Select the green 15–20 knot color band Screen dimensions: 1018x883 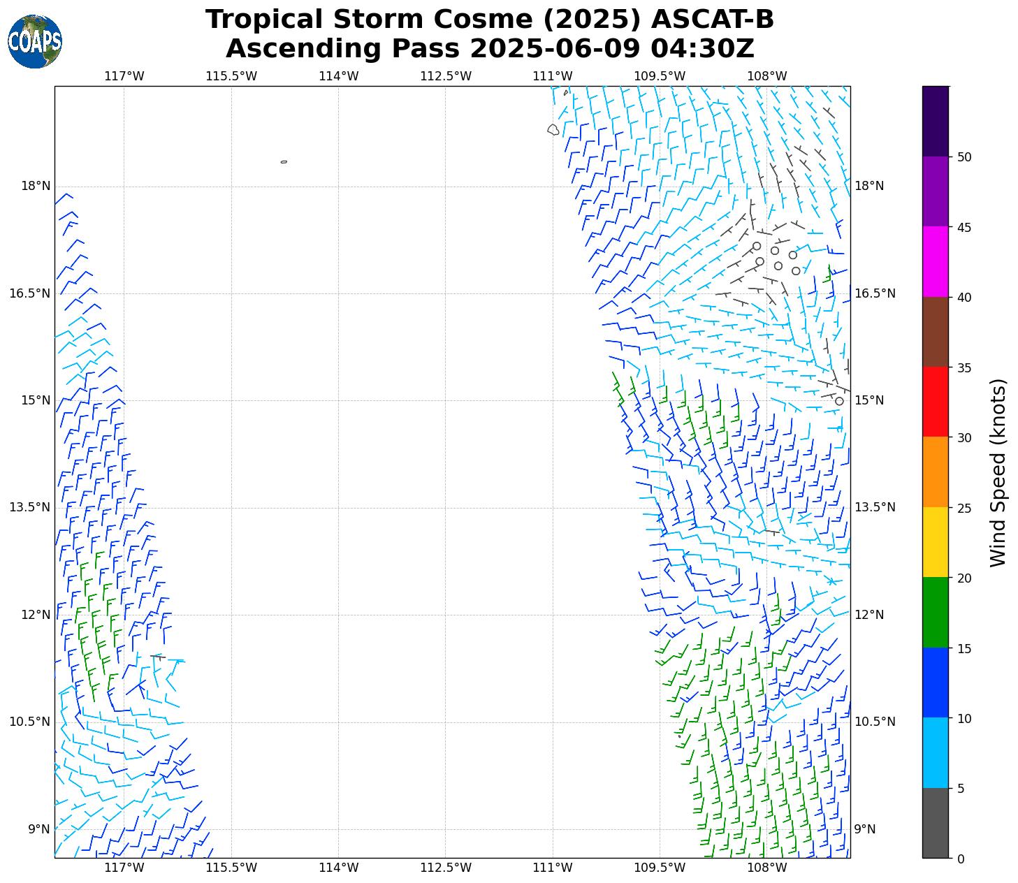click(x=935, y=612)
